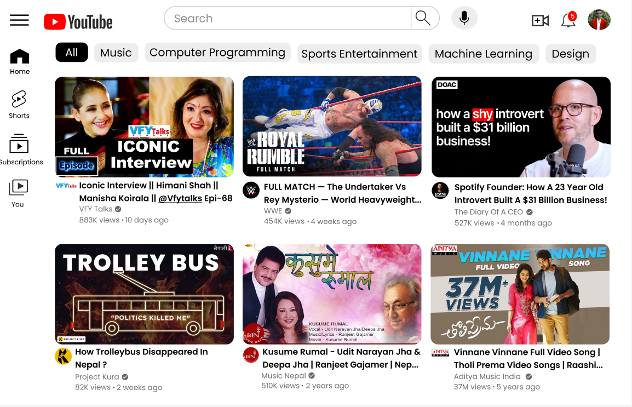Image resolution: width=632 pixels, height=407 pixels.
Task: Select the Sports Entertainment chip
Action: [x=359, y=54]
